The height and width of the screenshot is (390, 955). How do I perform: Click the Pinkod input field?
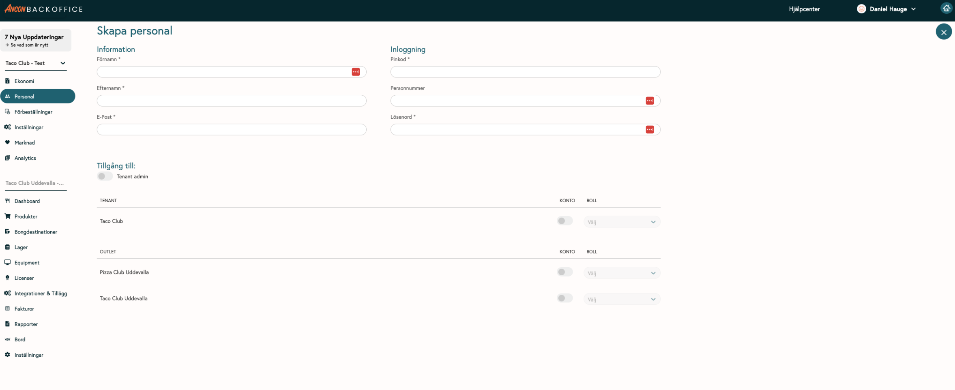(525, 72)
